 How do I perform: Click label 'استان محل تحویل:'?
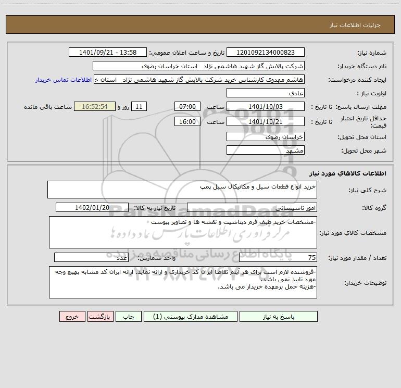[362, 137]
